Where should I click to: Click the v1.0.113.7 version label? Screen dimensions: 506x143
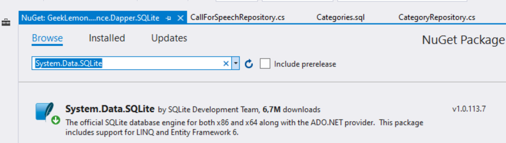(x=469, y=109)
